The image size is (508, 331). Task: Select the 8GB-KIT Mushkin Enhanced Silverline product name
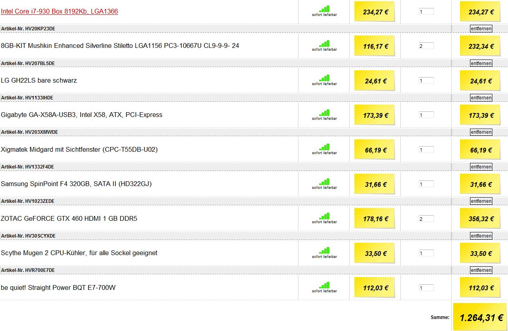click(120, 46)
